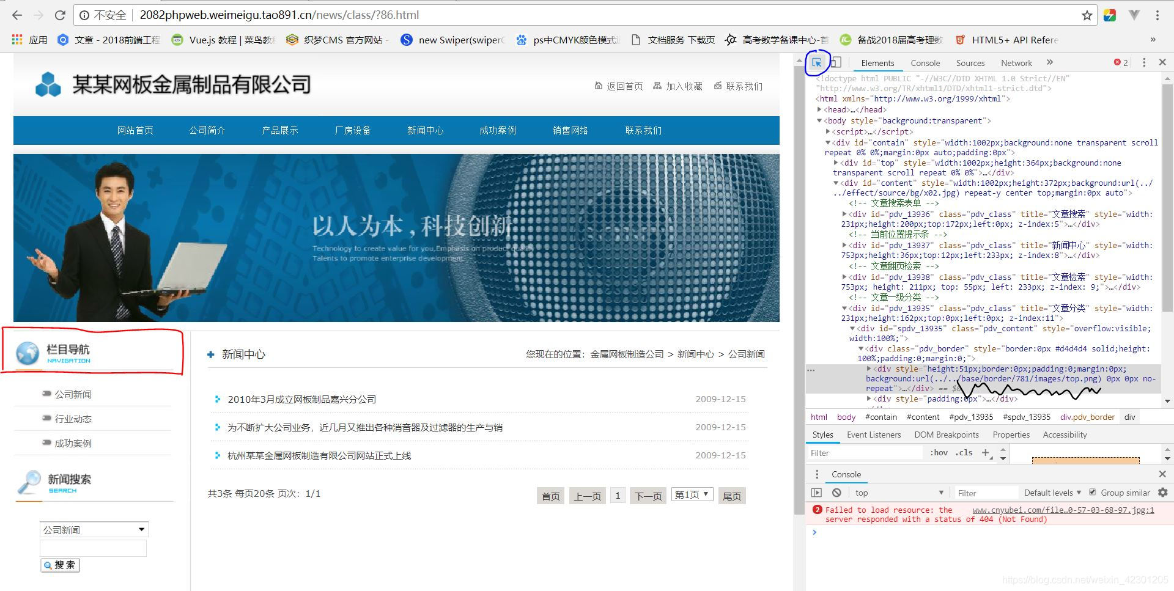Click the red error count badge
Screen dimensions: 1174x591
tap(1121, 62)
